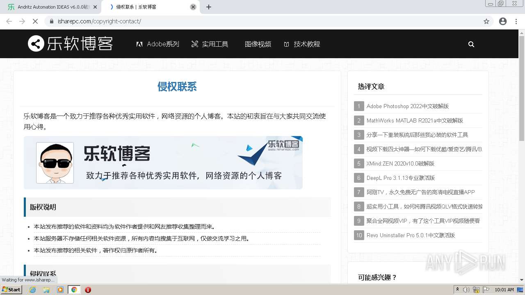Click the 版权说明 section heading
Image resolution: width=525 pixels, height=295 pixels.
[43, 207]
